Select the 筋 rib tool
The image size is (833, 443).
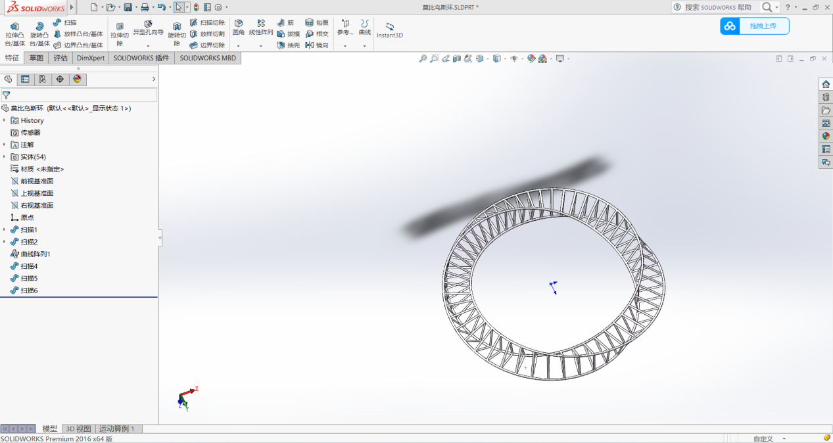click(285, 22)
